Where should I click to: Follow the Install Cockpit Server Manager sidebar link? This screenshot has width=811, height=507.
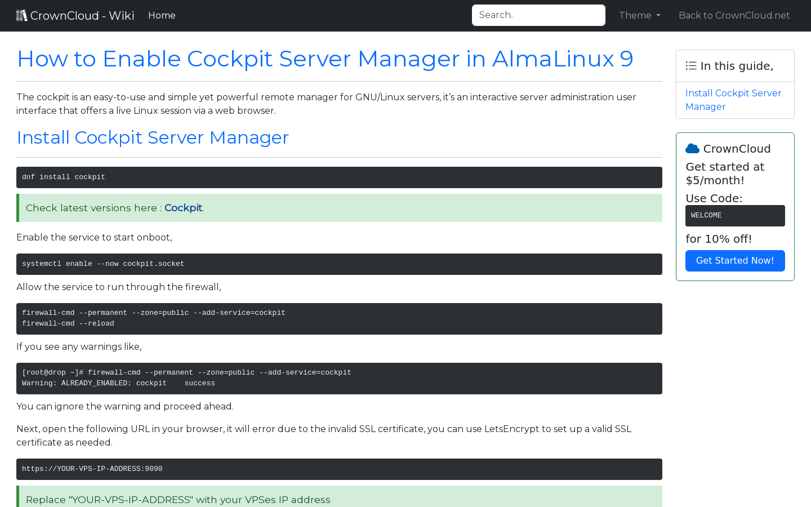click(733, 100)
